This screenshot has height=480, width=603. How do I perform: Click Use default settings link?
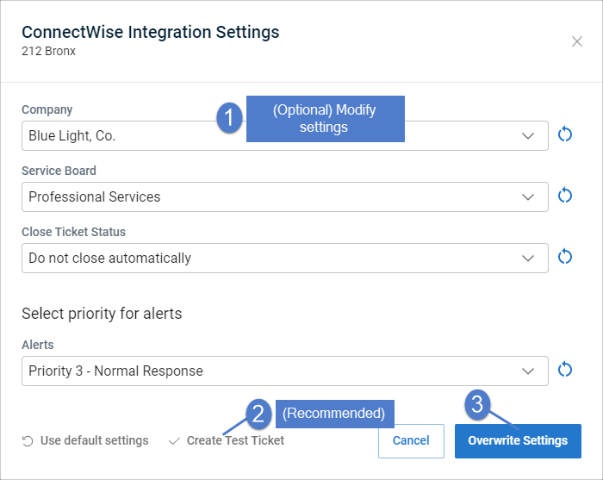[94, 440]
